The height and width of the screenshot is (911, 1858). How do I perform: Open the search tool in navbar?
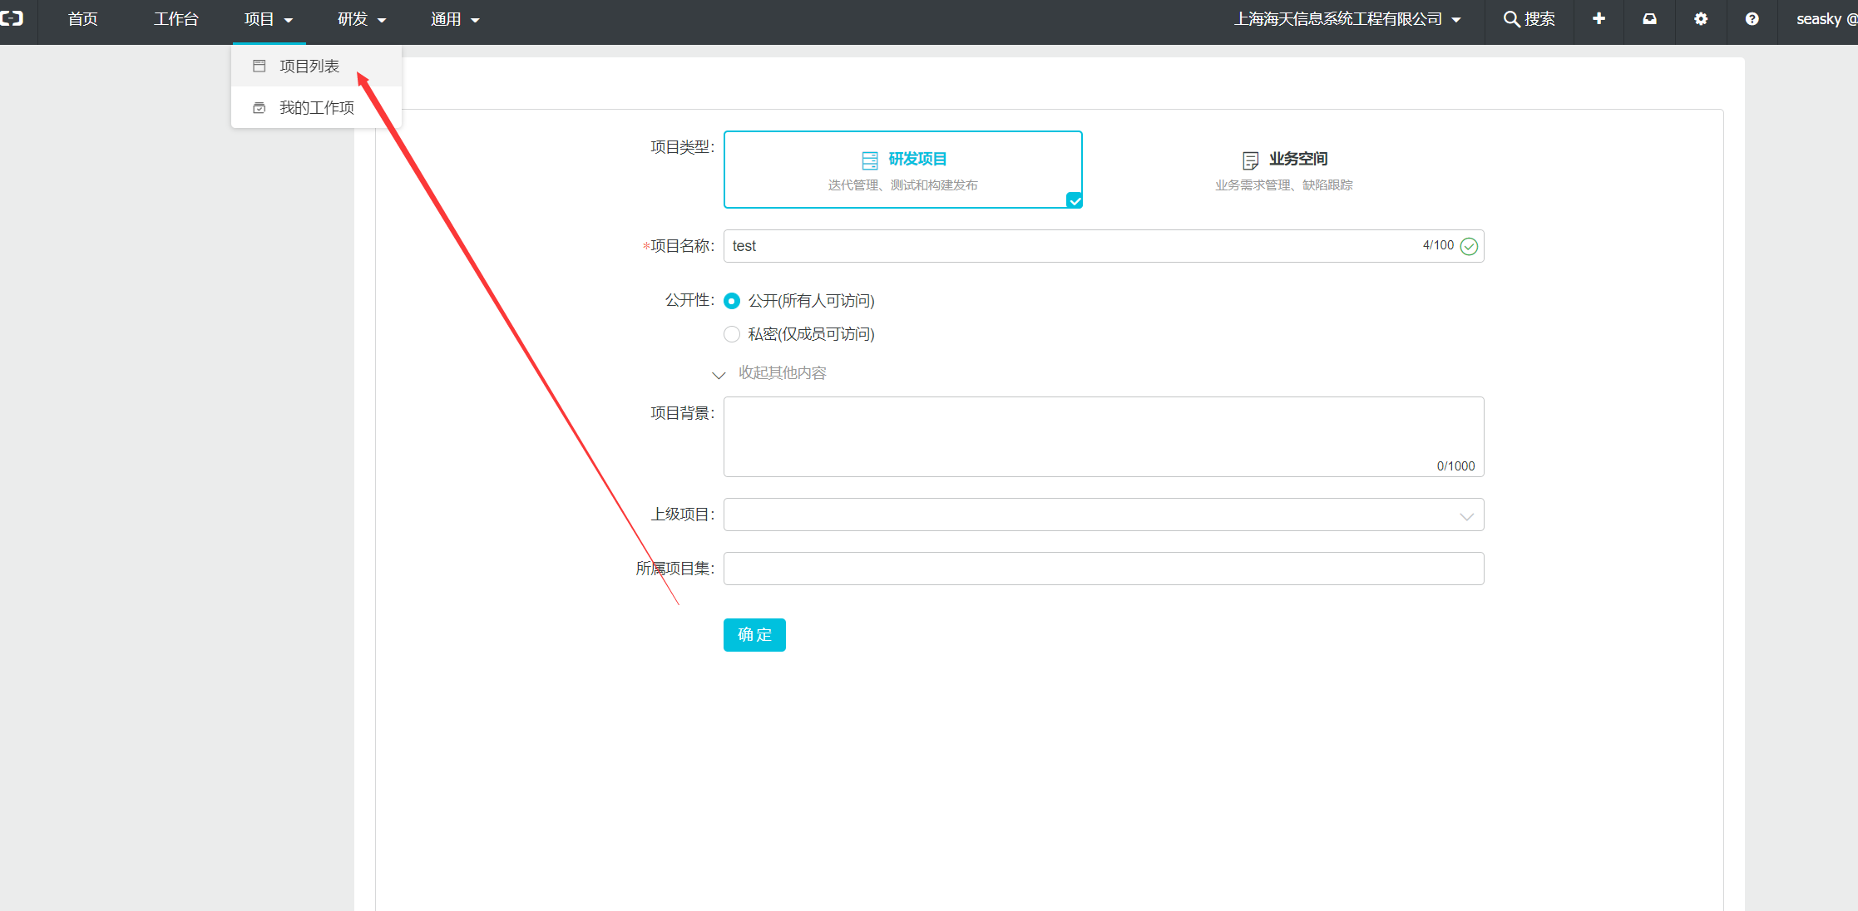[x=1529, y=19]
